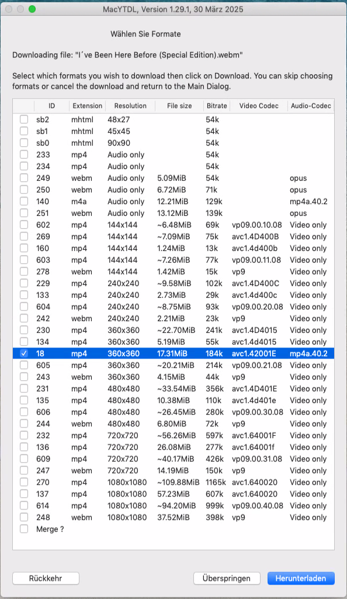Image resolution: width=347 pixels, height=599 pixels.
Task: Click the Bitrate column header
Action: click(x=217, y=106)
